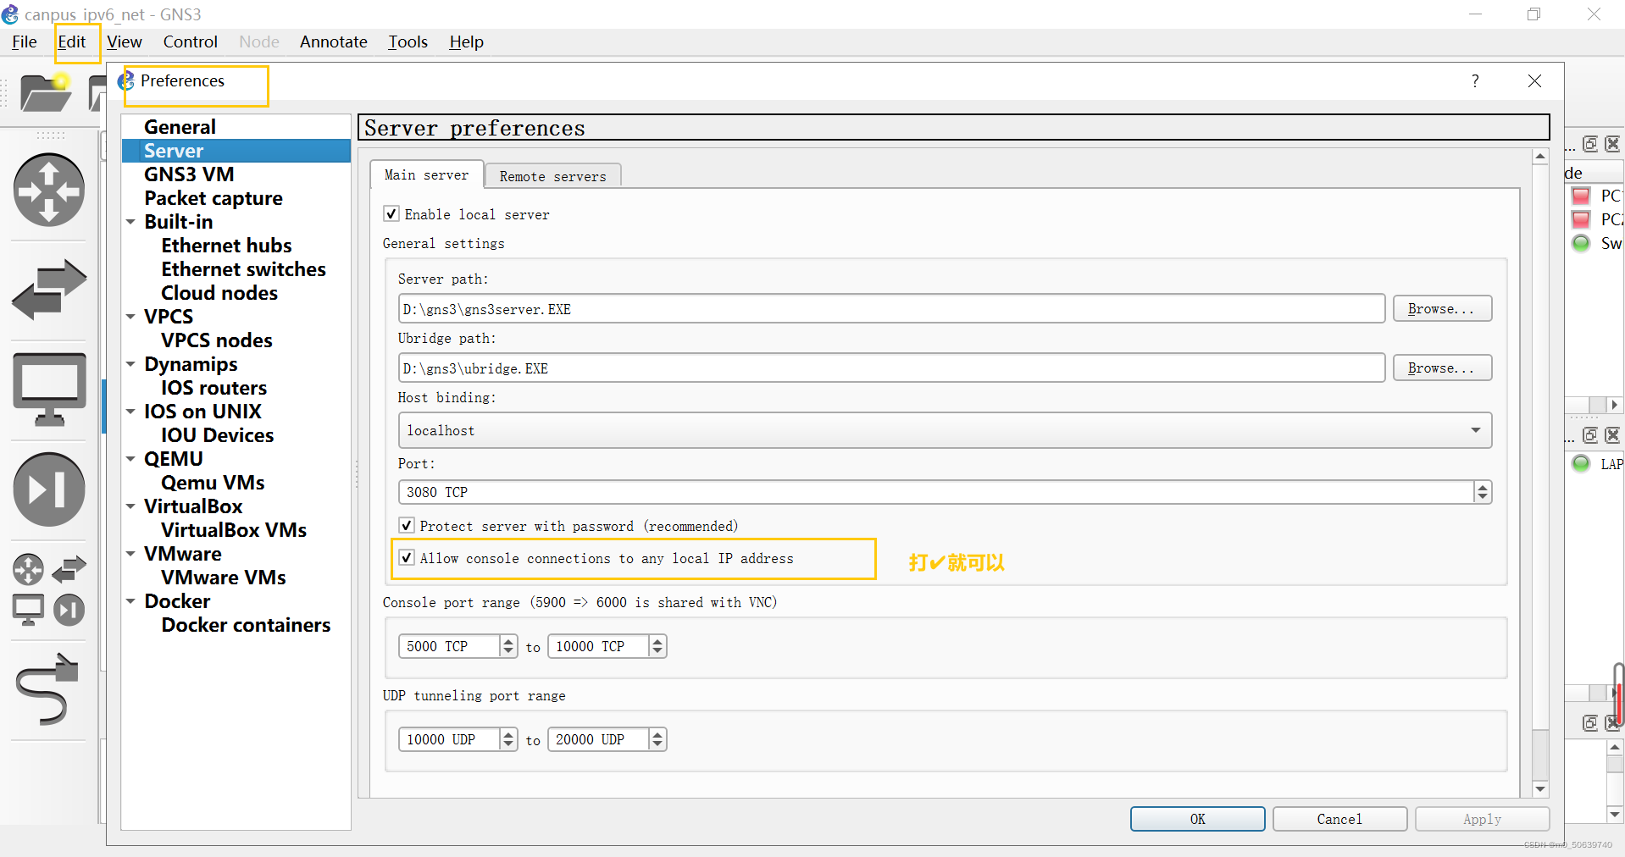Select Docker containers in preferences tree
This screenshot has width=1625, height=857.
coord(246,625)
